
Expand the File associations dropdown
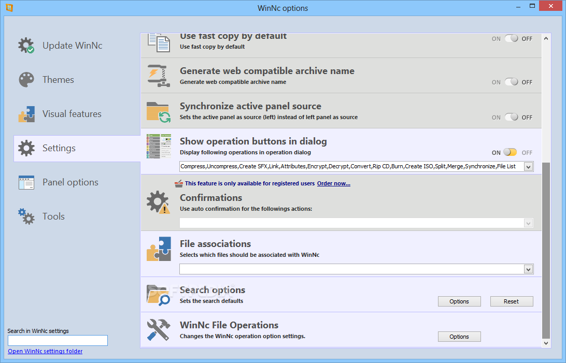529,269
